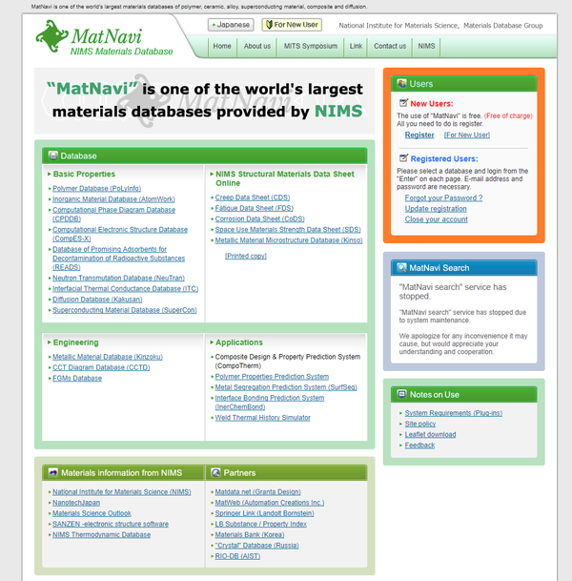Click Close your account link

pyautogui.click(x=436, y=219)
